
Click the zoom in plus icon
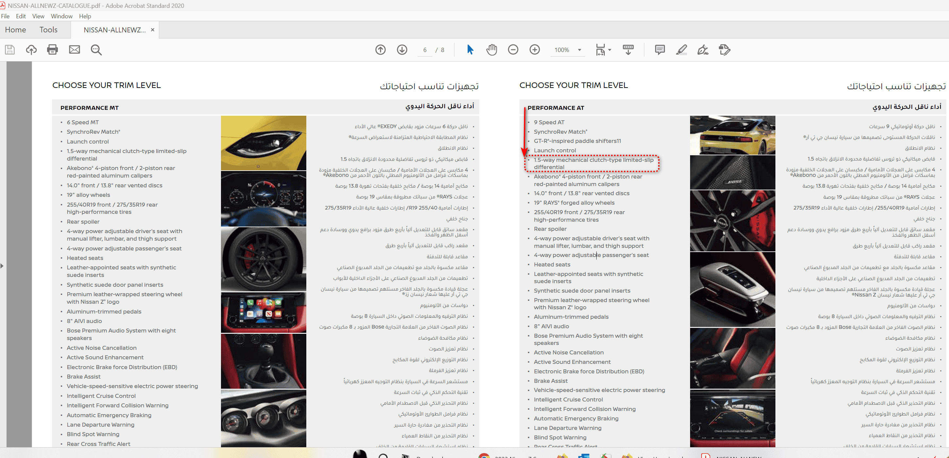coord(534,49)
